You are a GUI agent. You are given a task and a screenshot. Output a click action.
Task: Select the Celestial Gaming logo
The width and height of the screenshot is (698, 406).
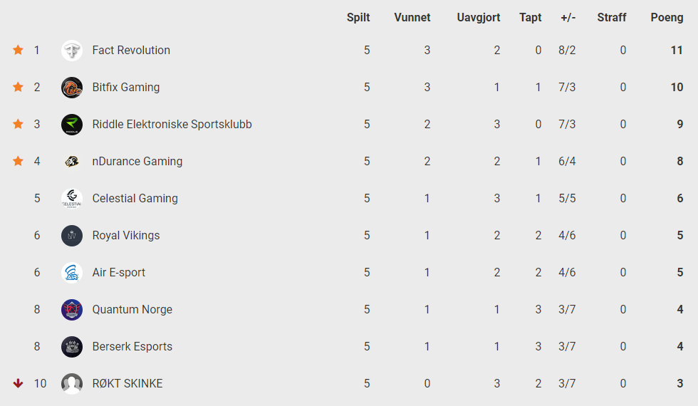pos(72,198)
